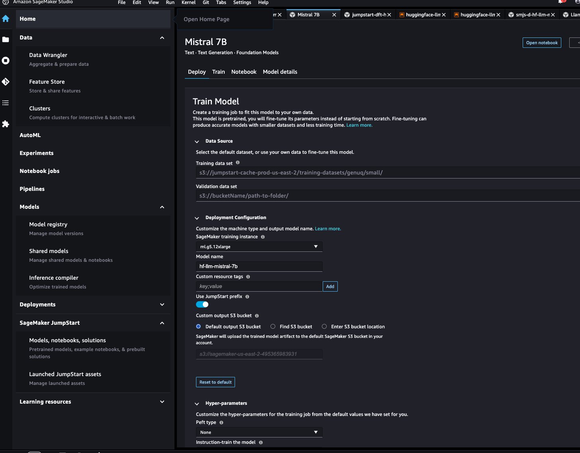
Task: Open the Settings menu
Action: point(242,2)
